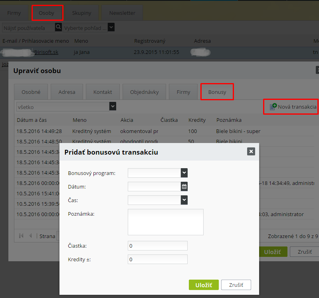Switch to the Firmy top tab

[x=14, y=13]
